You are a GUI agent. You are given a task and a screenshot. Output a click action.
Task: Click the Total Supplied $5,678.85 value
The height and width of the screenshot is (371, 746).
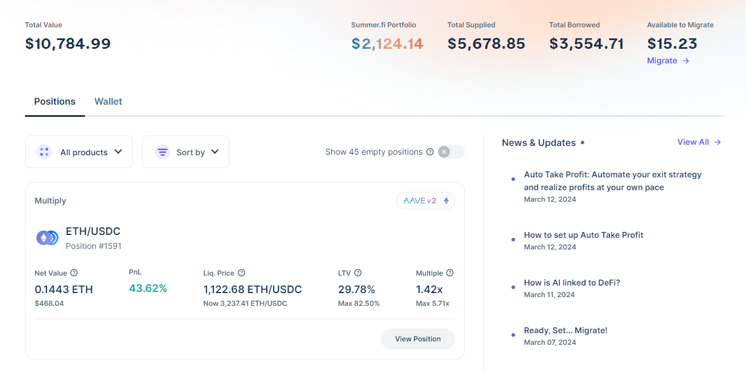pos(486,44)
